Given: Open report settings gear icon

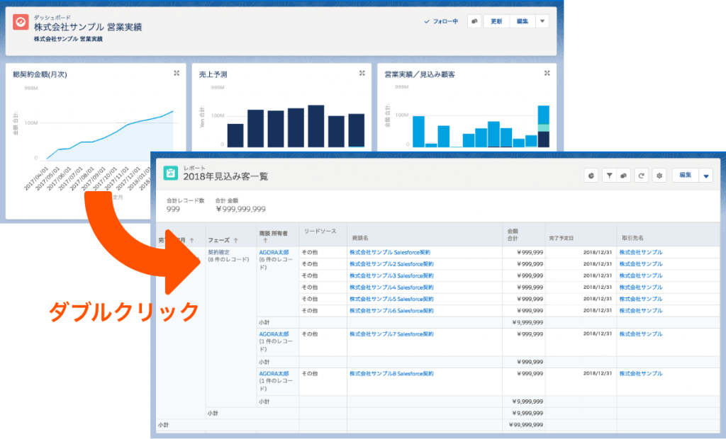Looking at the screenshot, I should pos(659,176).
